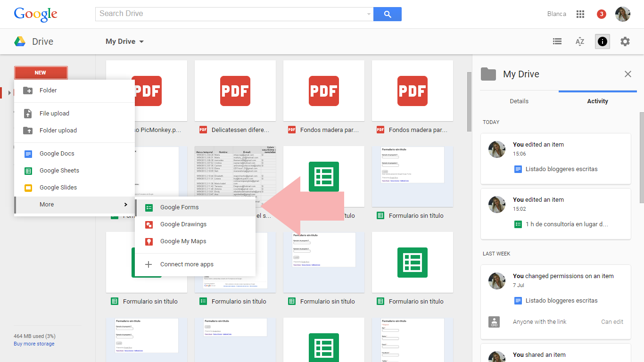
Task: Click the blue search magnifier button
Action: [388, 14]
